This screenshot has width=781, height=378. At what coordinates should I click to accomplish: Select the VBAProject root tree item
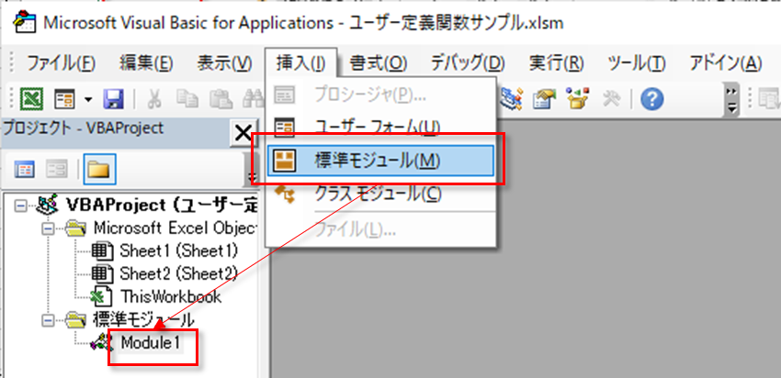coord(162,205)
